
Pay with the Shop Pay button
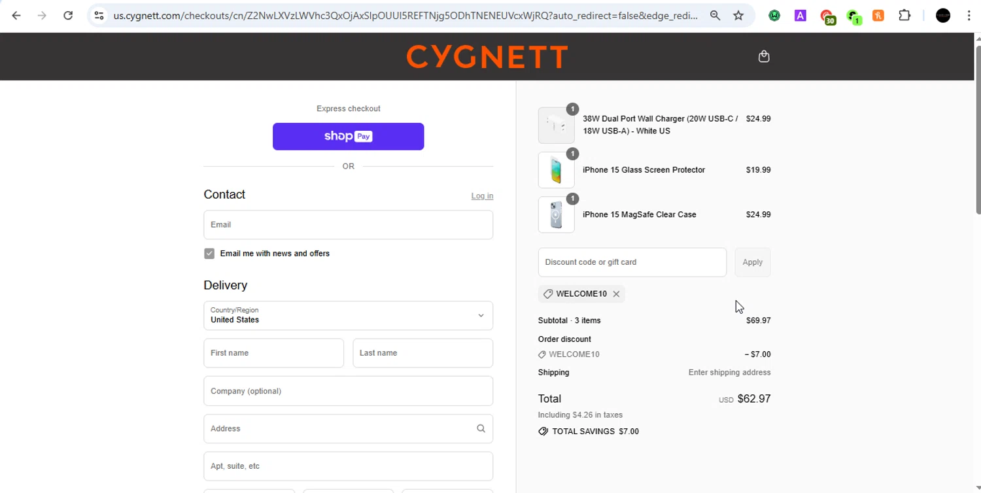coord(349,137)
